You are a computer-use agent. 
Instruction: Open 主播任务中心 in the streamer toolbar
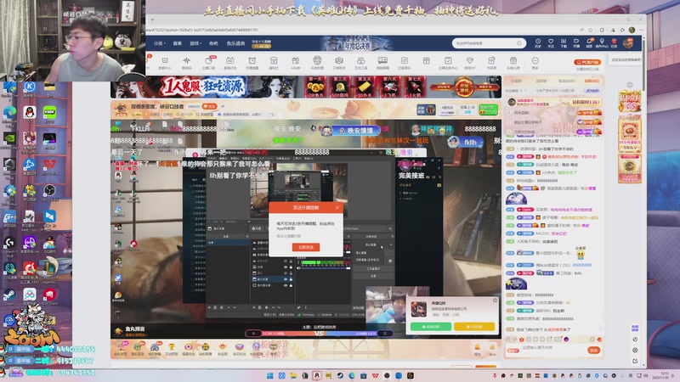tap(448, 63)
